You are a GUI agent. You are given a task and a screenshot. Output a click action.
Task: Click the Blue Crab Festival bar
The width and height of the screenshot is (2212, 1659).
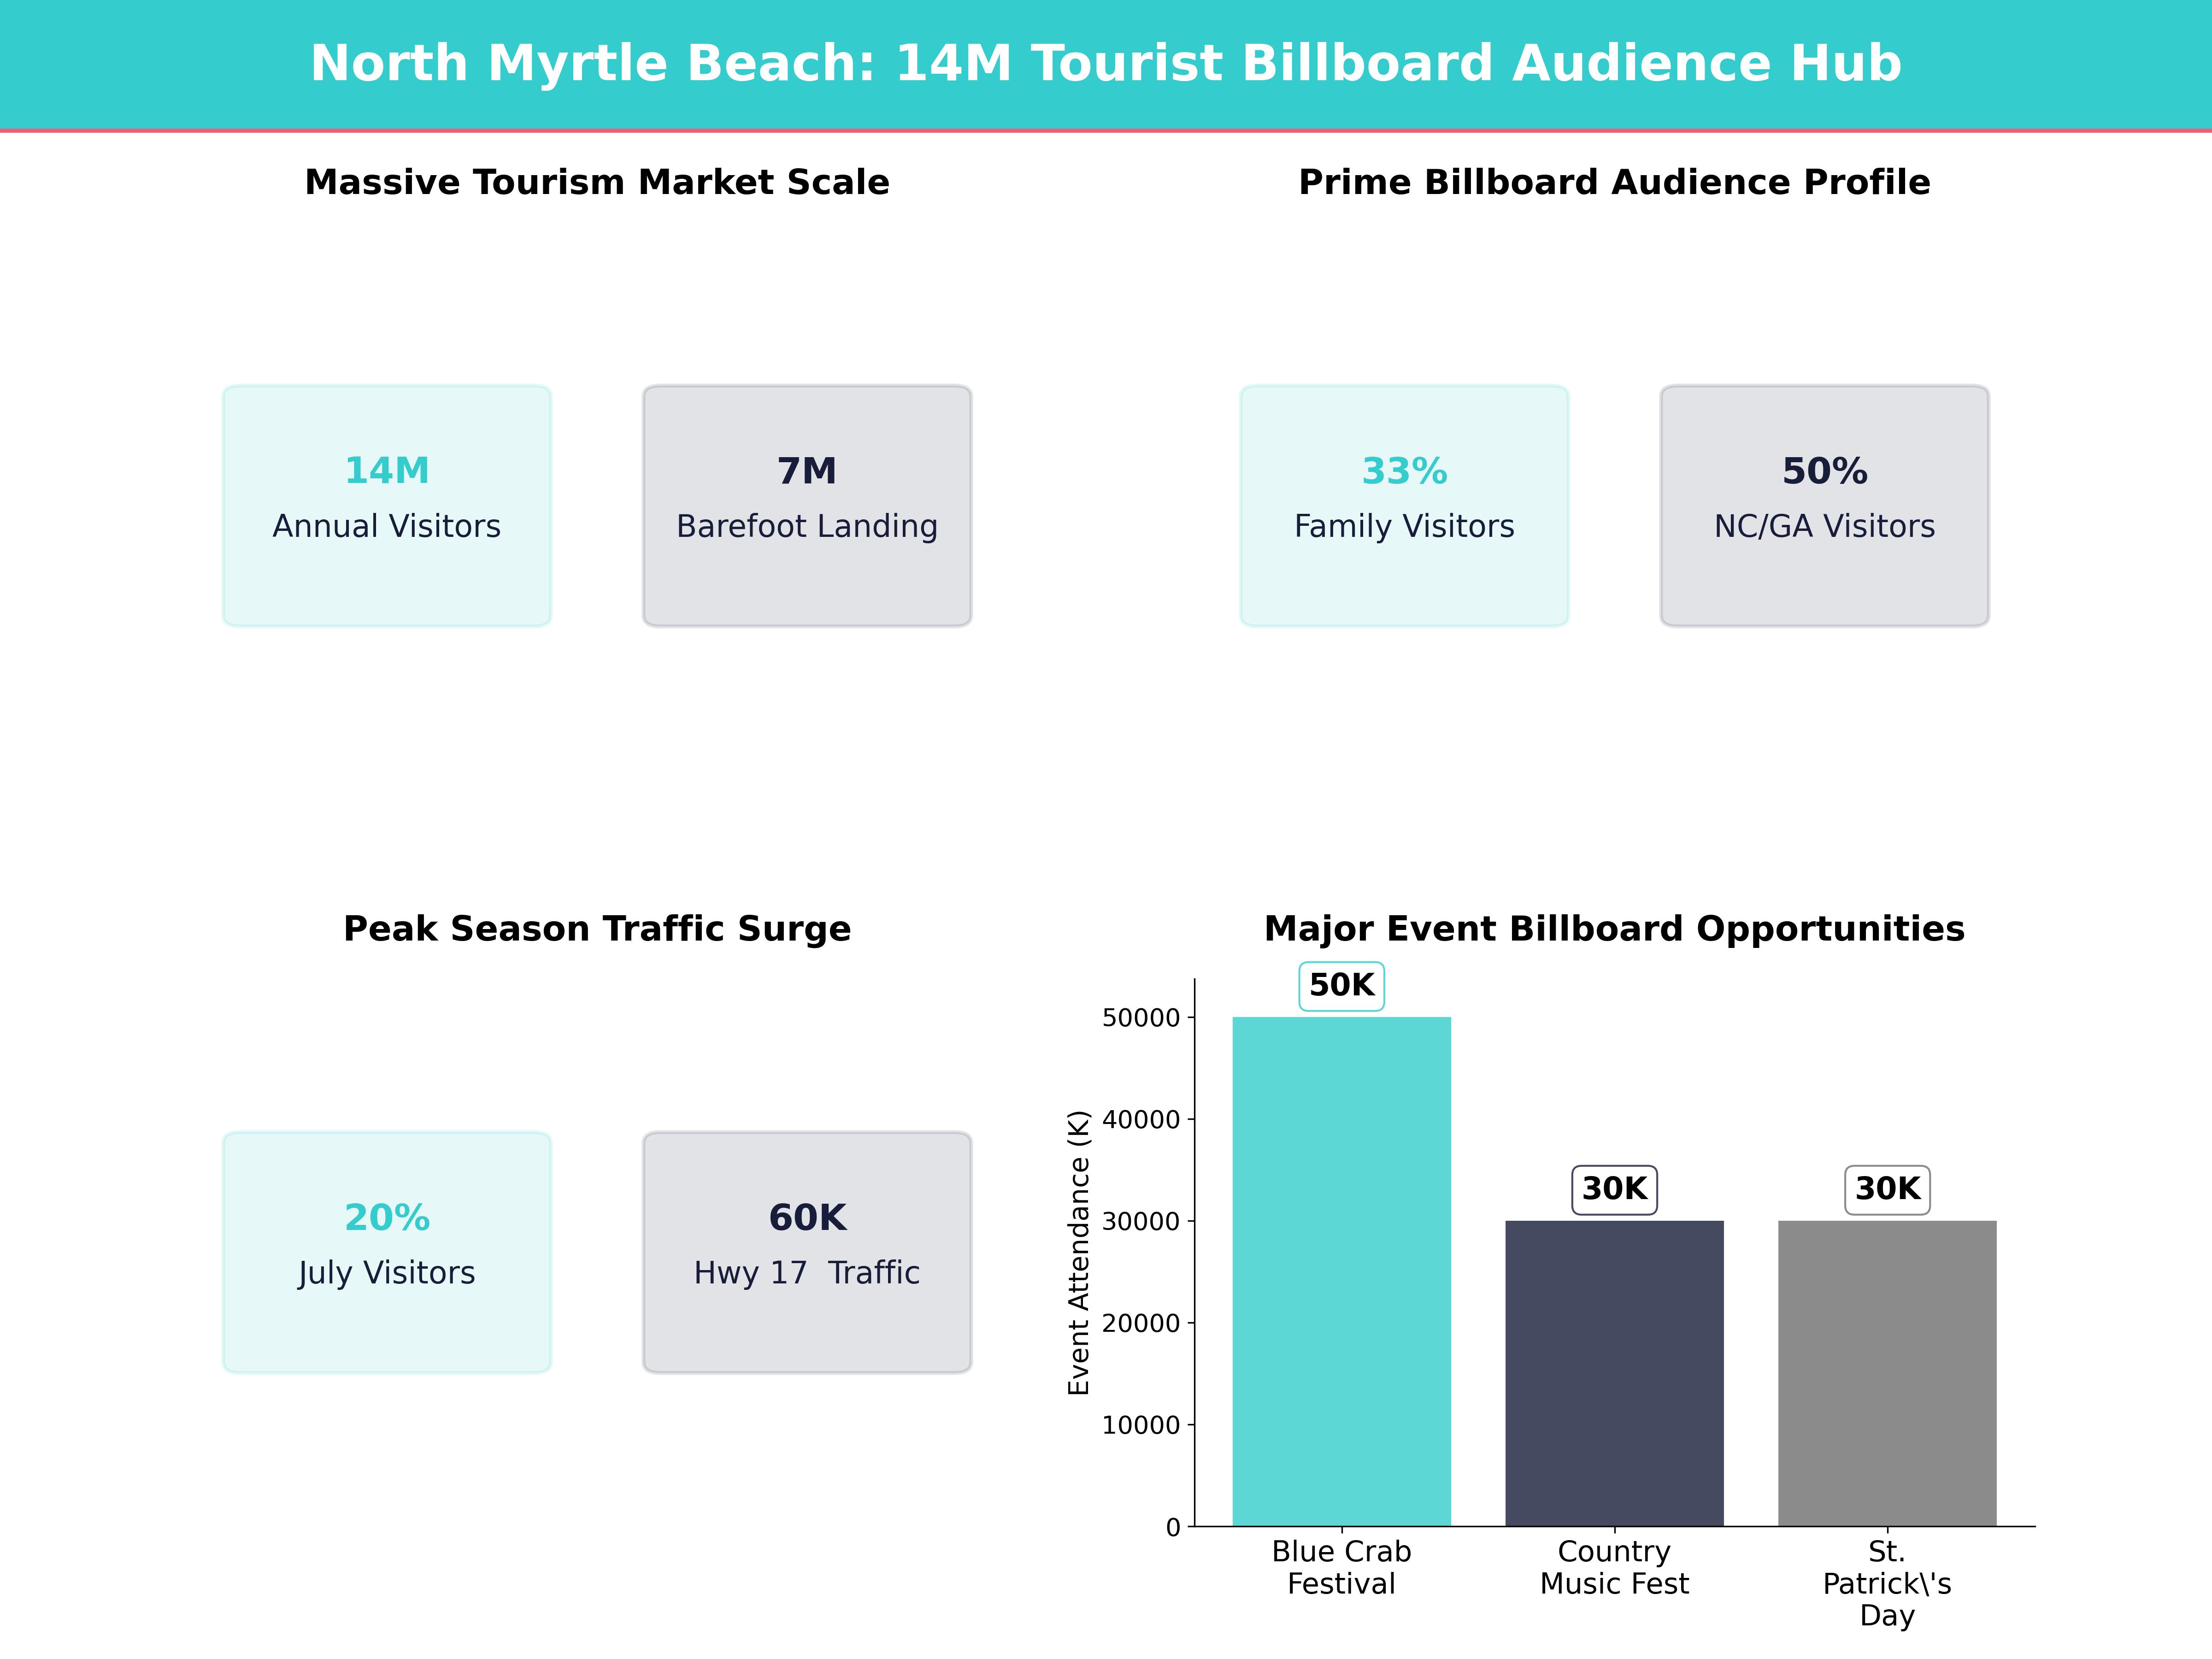click(1342, 1250)
